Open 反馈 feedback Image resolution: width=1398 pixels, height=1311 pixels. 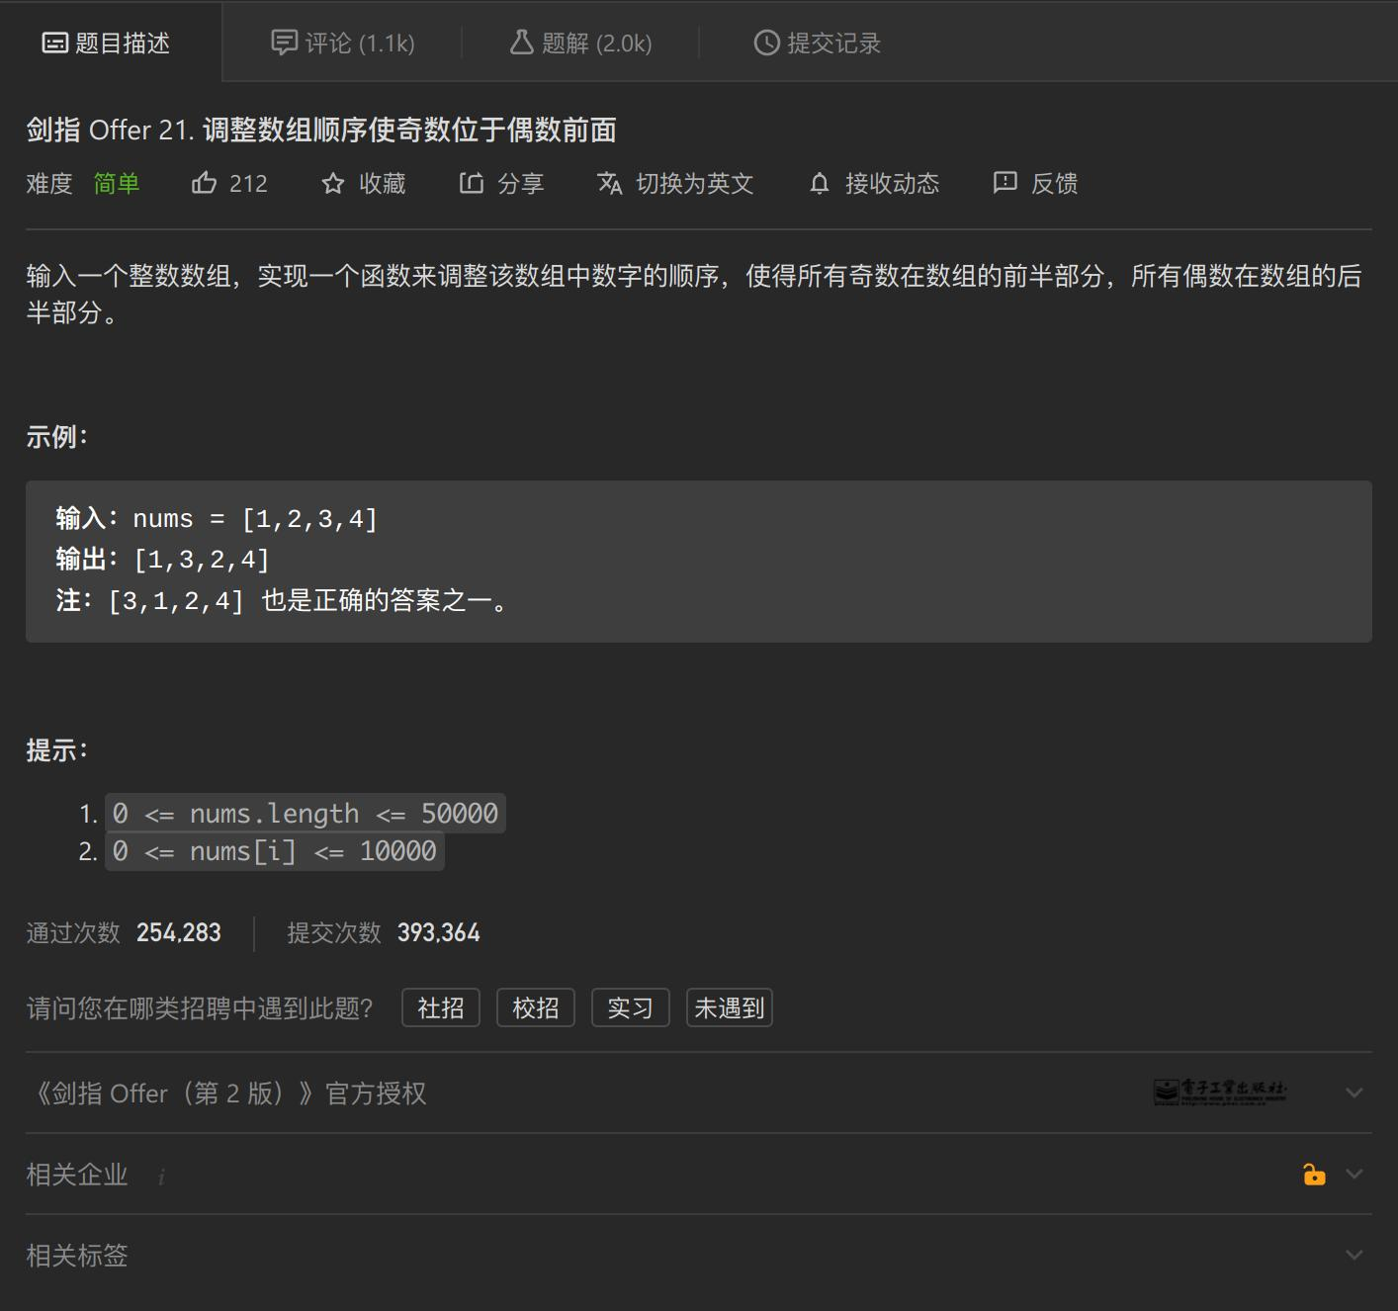1054,184
